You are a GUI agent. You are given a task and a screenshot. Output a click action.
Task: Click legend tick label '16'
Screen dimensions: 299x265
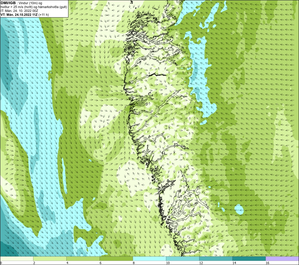(x=267, y=263)
